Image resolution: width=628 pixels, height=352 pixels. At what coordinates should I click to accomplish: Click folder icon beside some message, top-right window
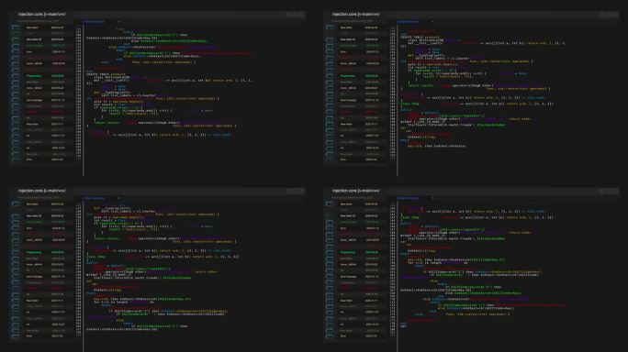pos(330,100)
